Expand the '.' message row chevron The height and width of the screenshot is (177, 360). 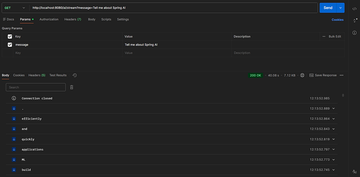tap(334, 109)
